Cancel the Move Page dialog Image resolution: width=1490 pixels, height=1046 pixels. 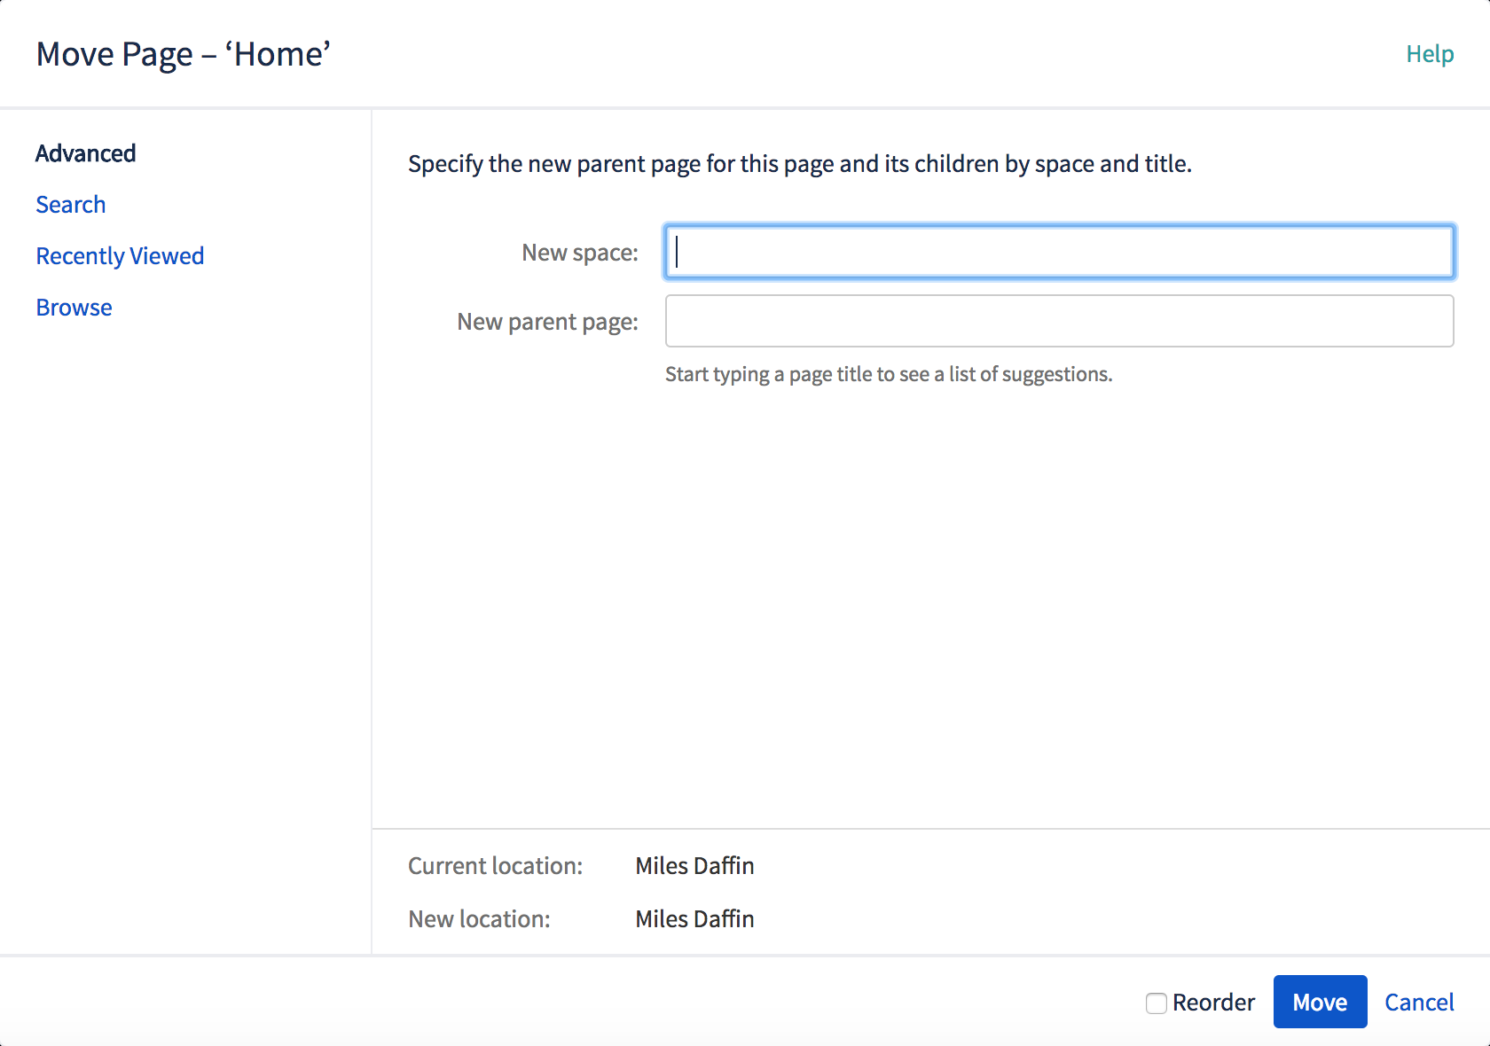tap(1419, 1002)
